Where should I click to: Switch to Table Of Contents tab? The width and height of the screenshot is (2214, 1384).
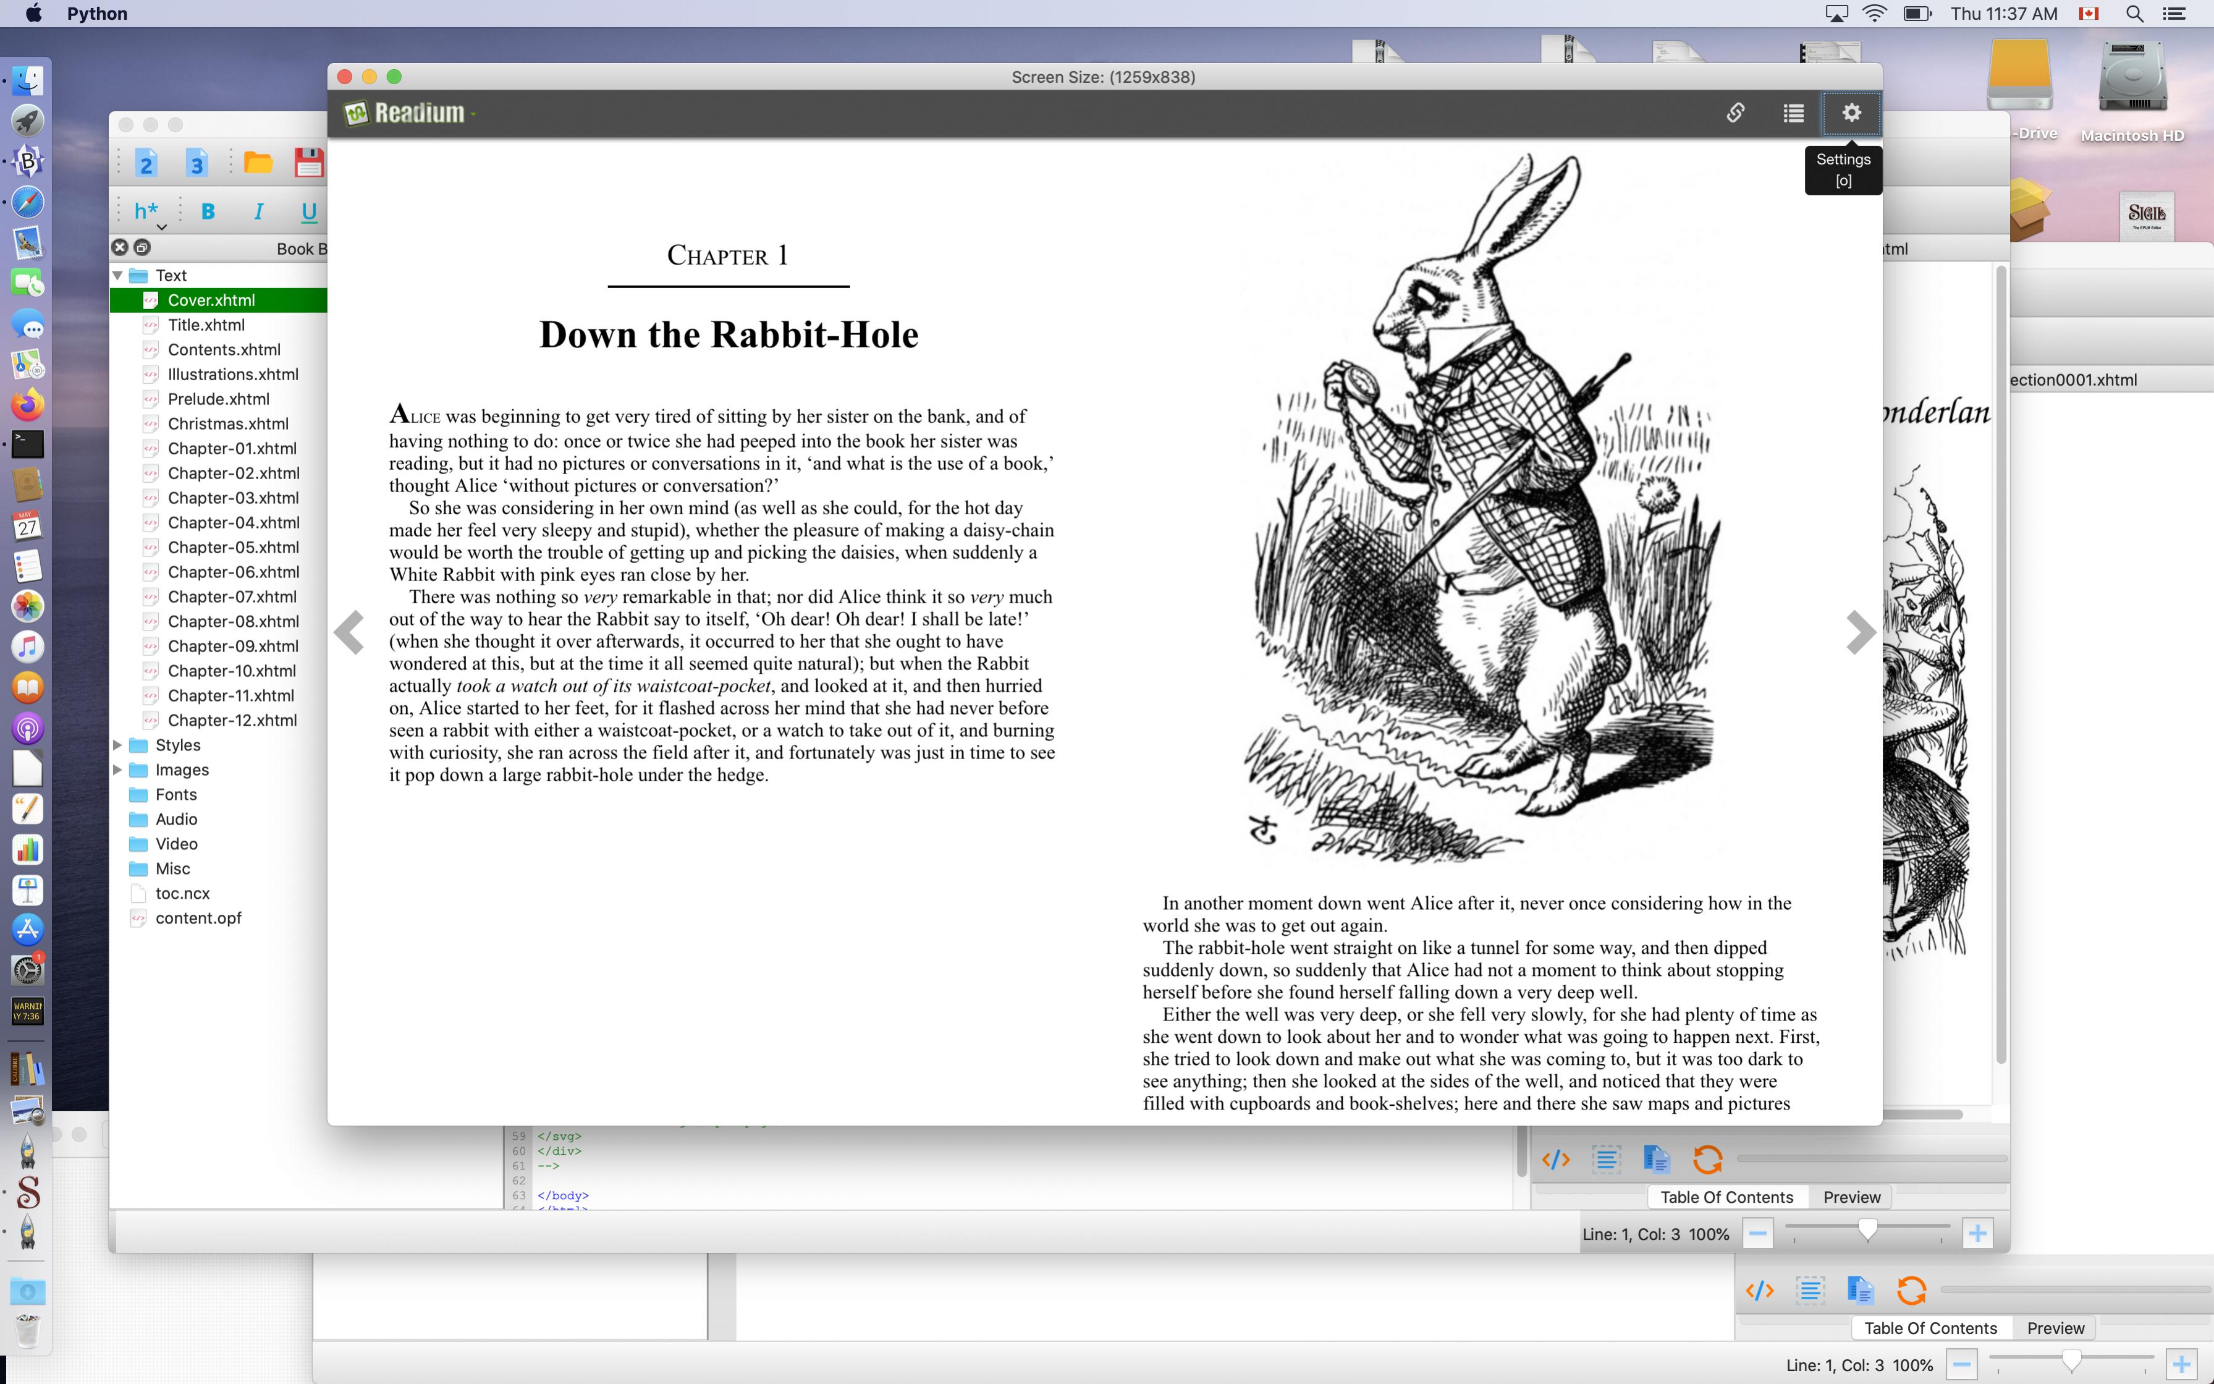(1726, 1196)
